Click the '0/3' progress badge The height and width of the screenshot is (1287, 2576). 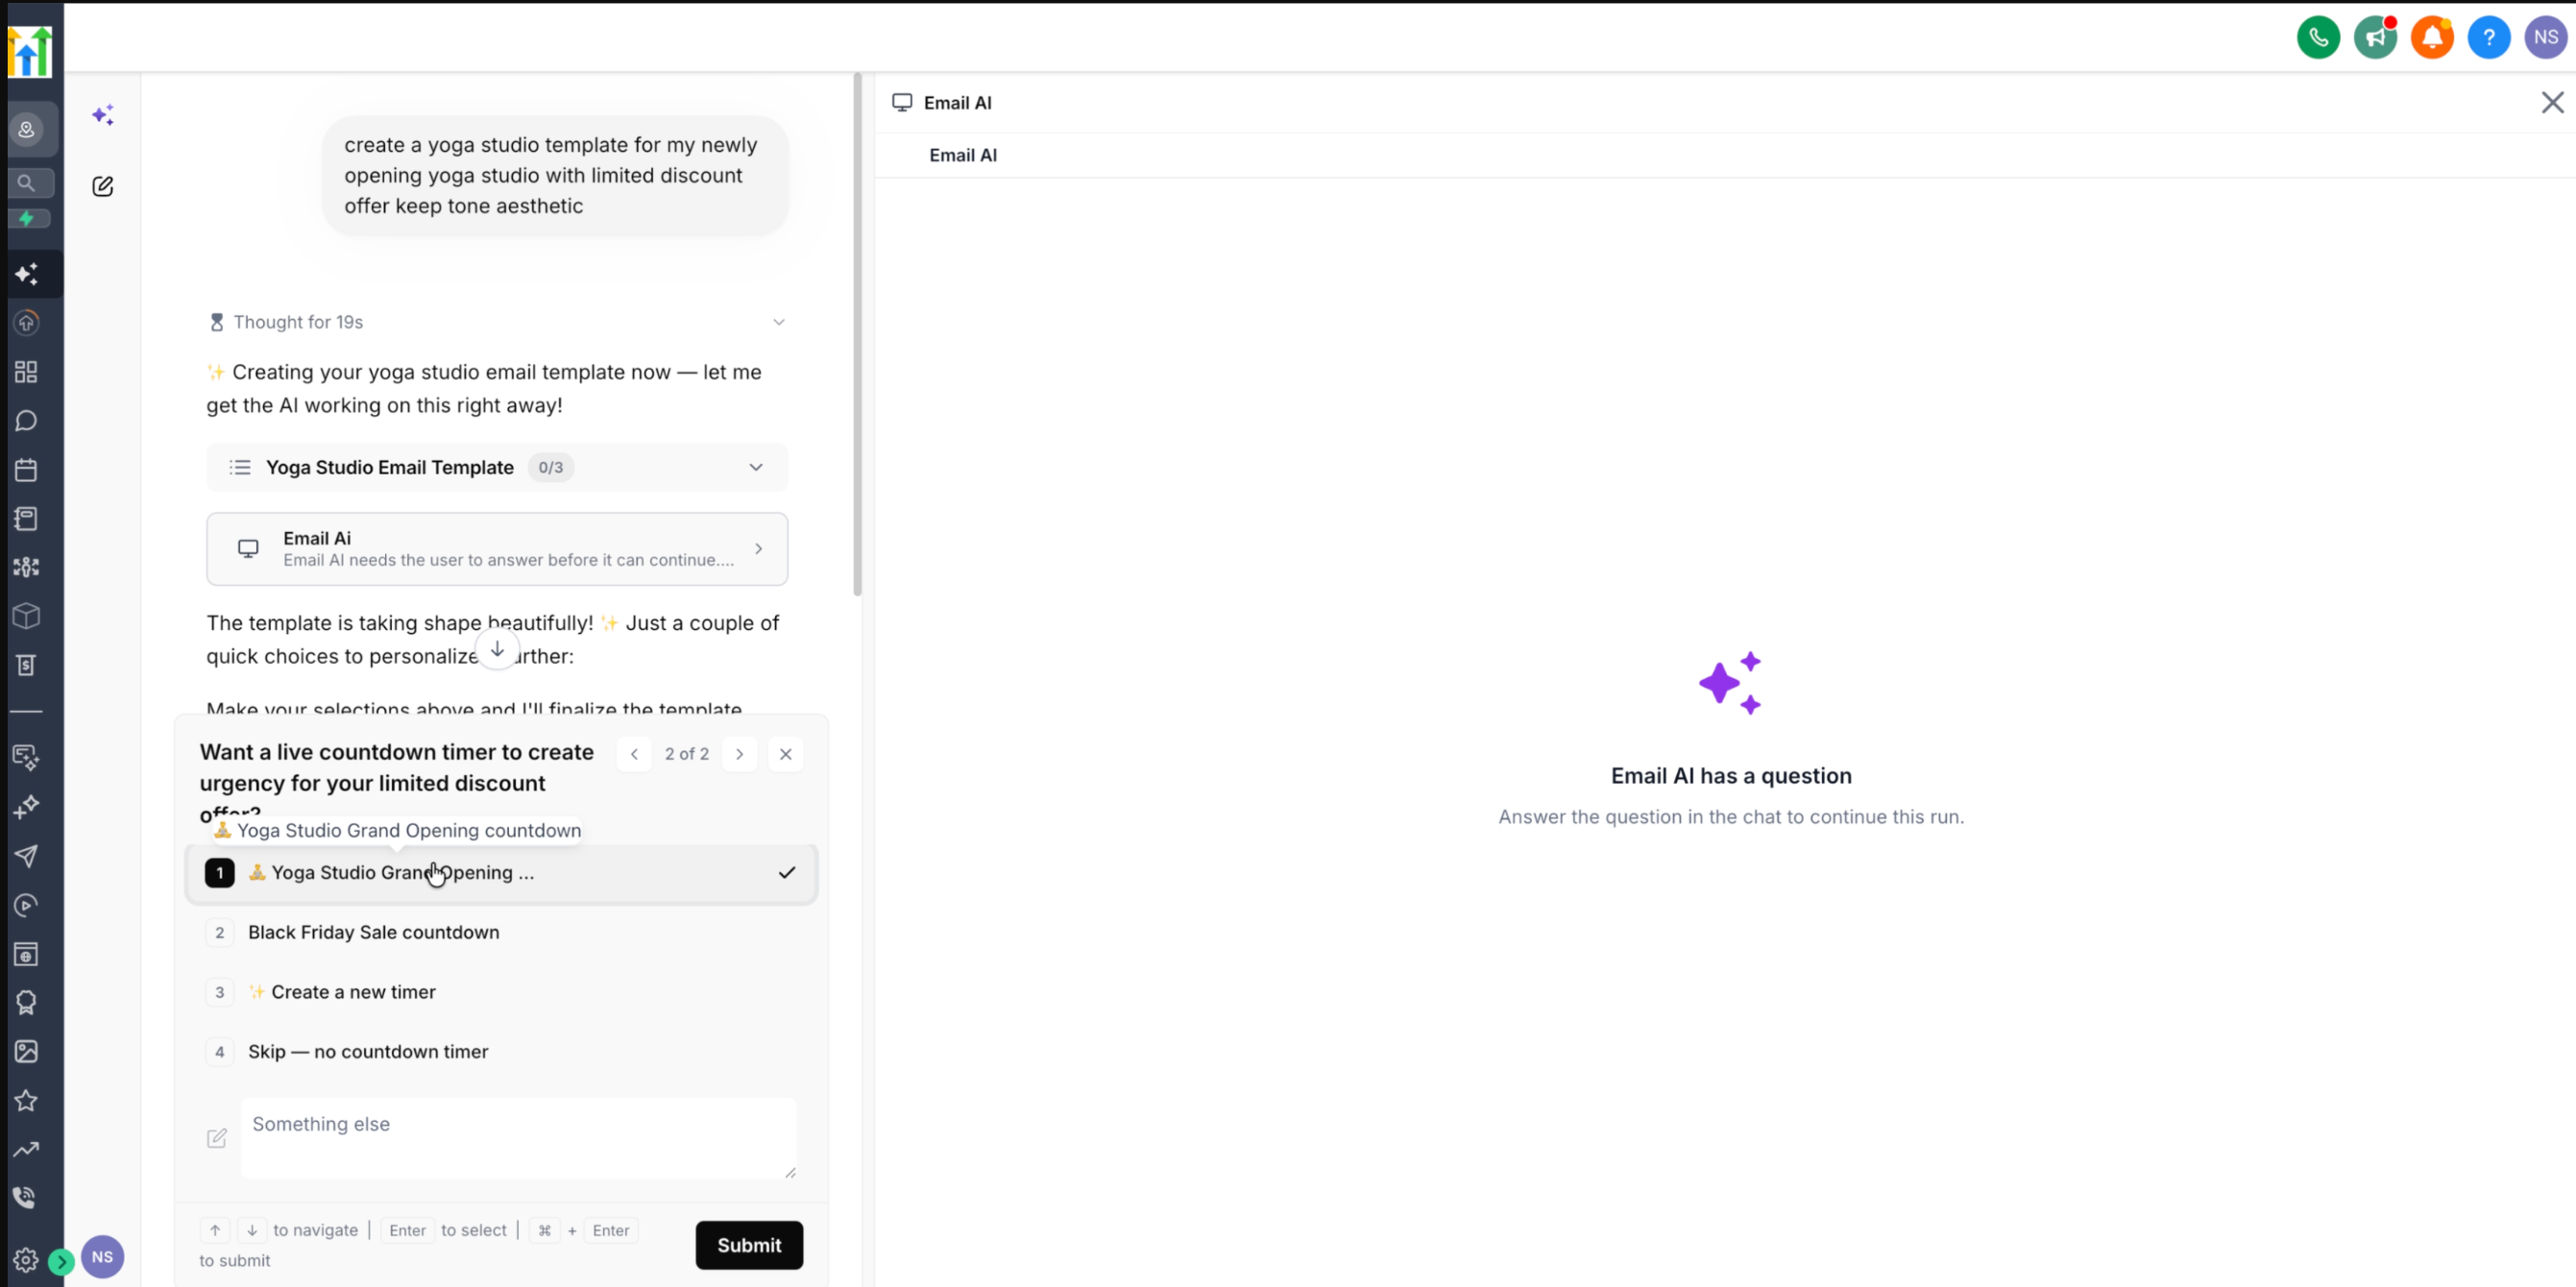click(551, 467)
